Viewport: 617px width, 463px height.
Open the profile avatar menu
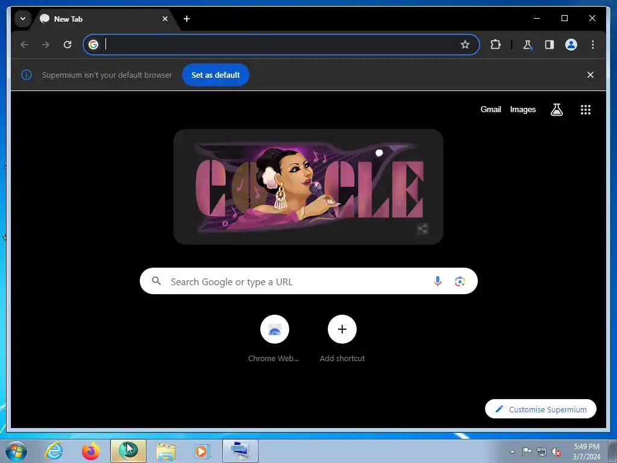571,45
